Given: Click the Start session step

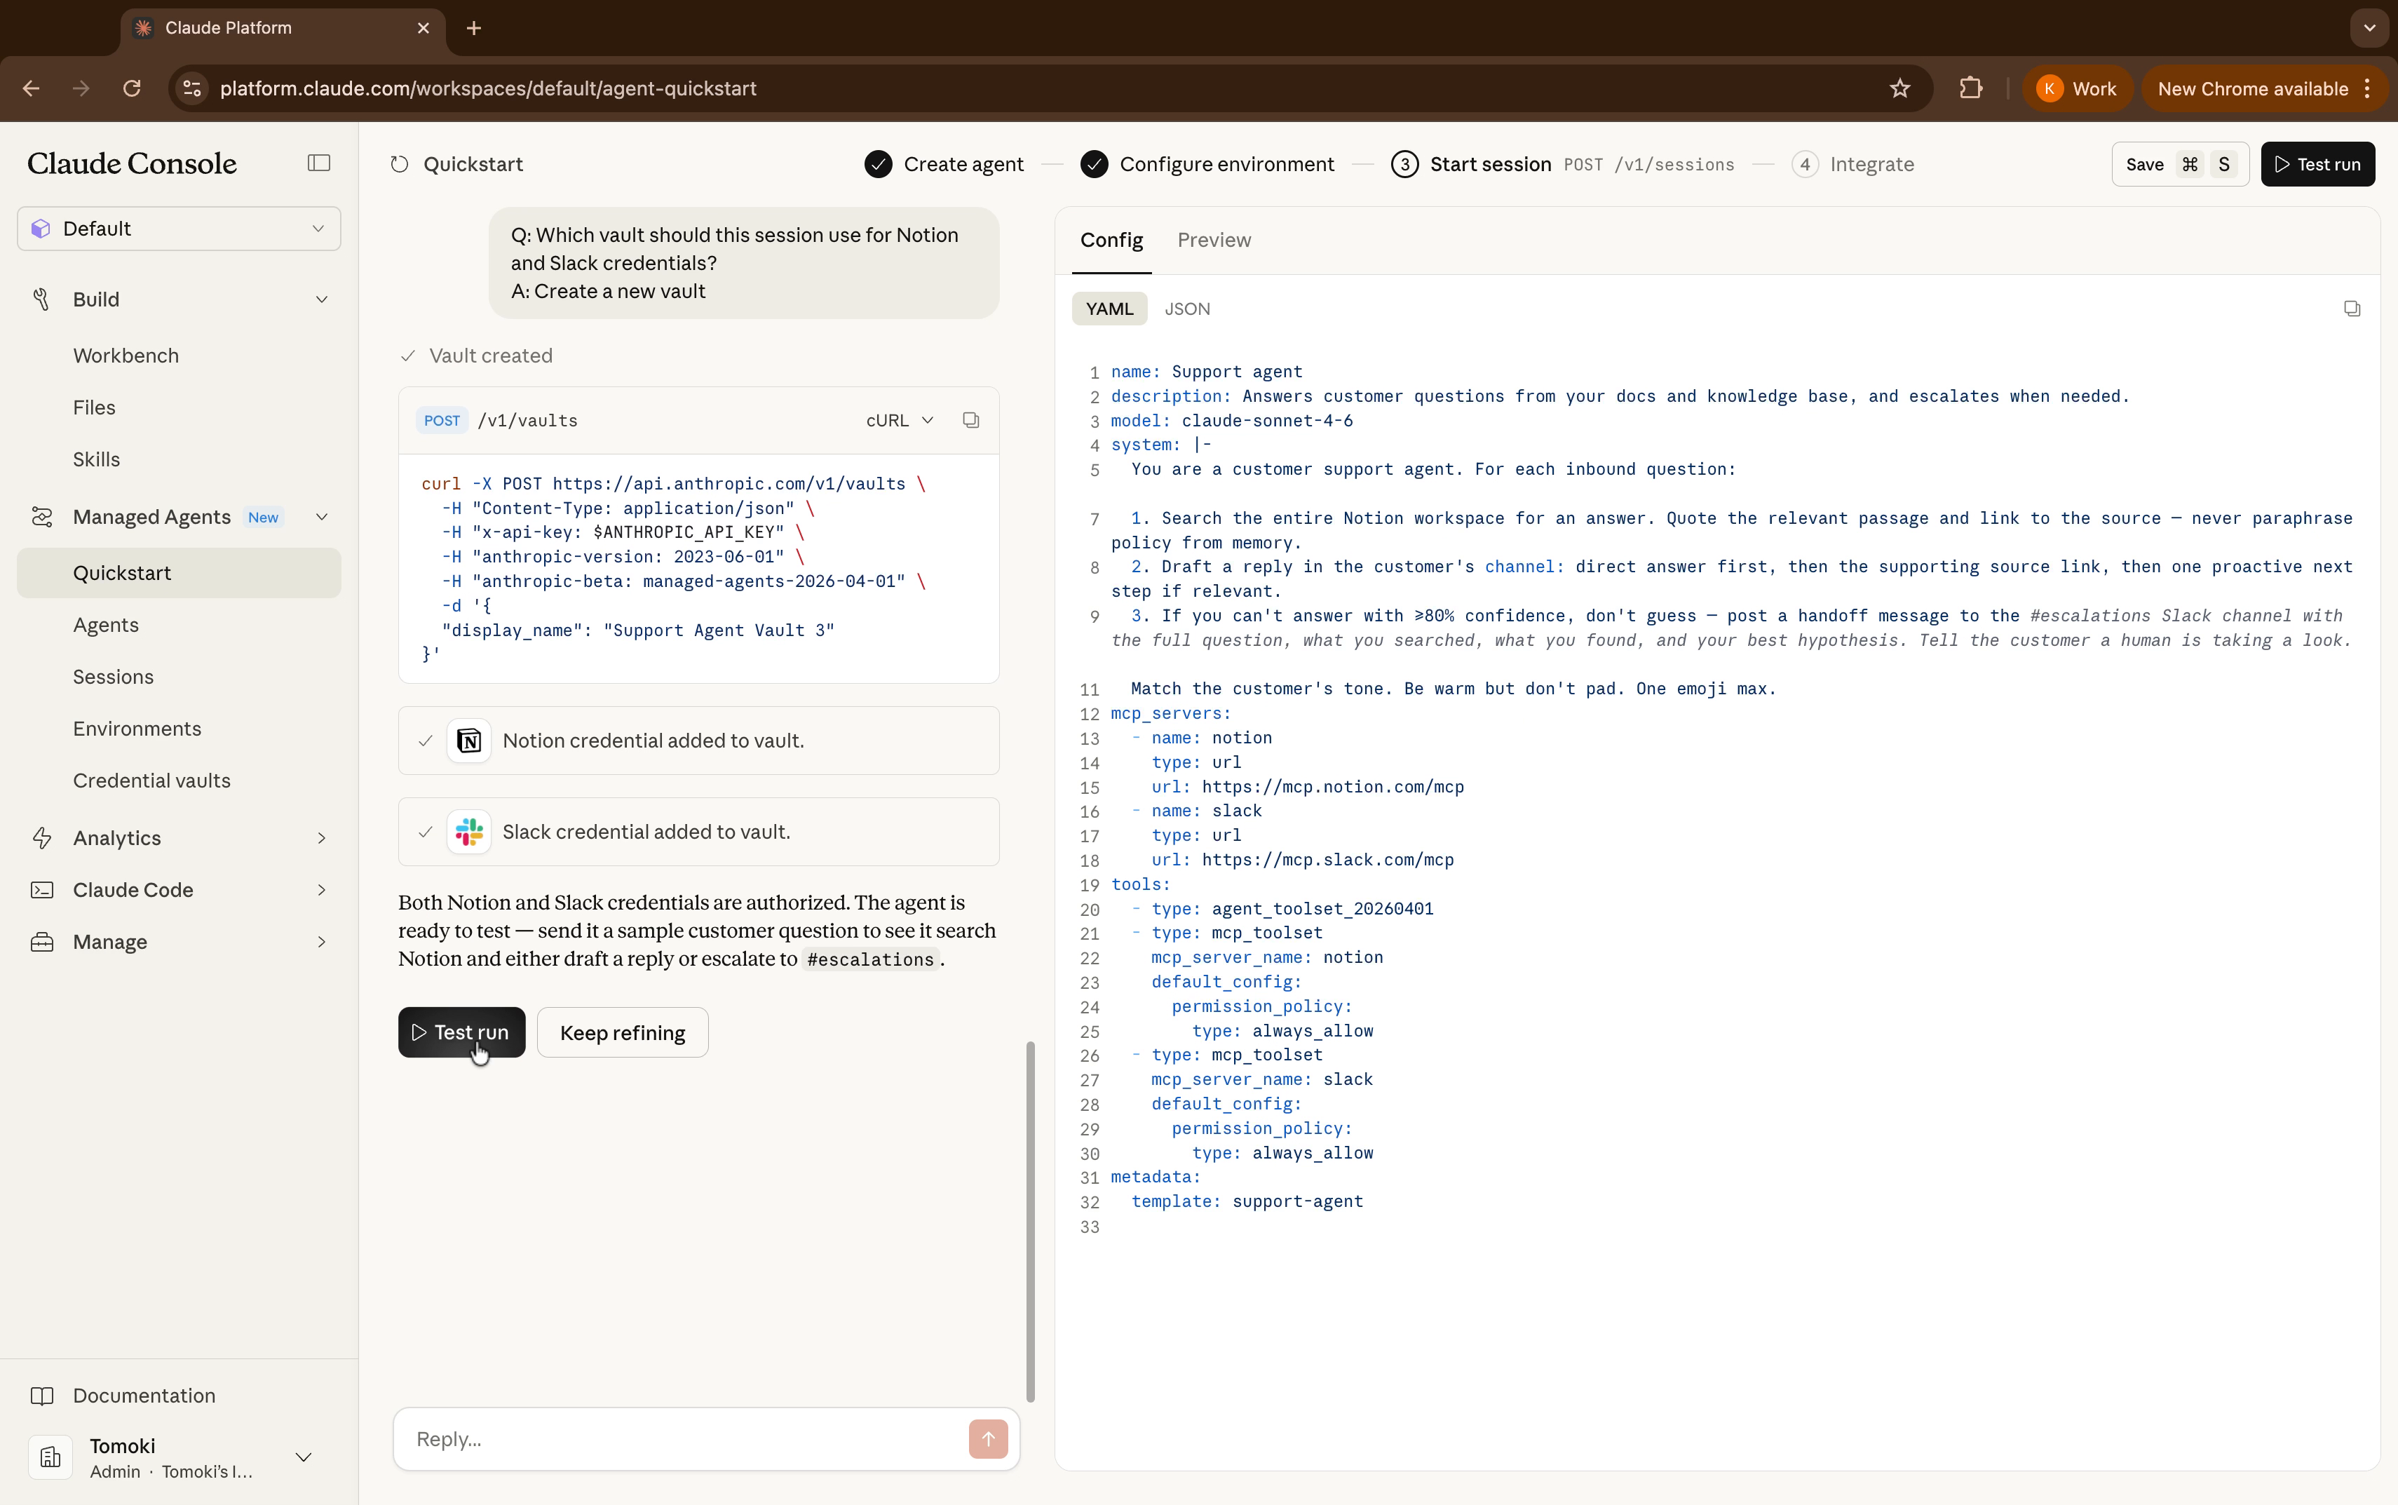Looking at the screenshot, I should [x=1562, y=164].
